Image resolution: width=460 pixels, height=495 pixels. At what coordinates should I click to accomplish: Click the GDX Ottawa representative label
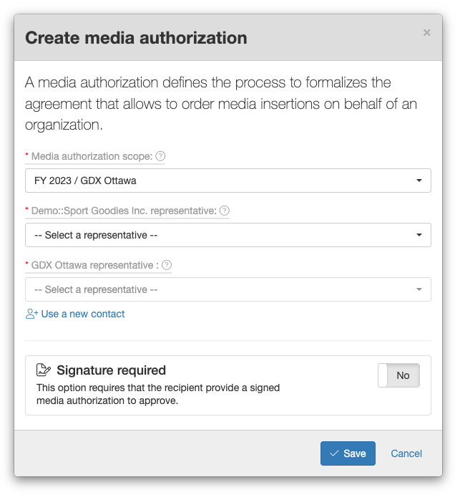tap(95, 265)
